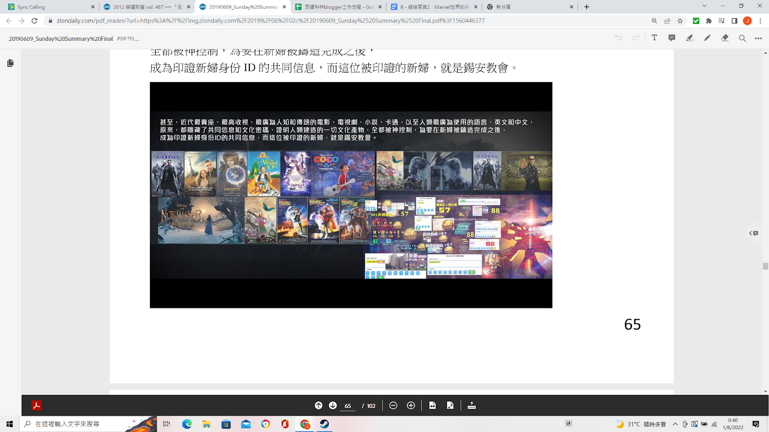
Task: Open the Mail app from taskbar
Action: pos(246,424)
